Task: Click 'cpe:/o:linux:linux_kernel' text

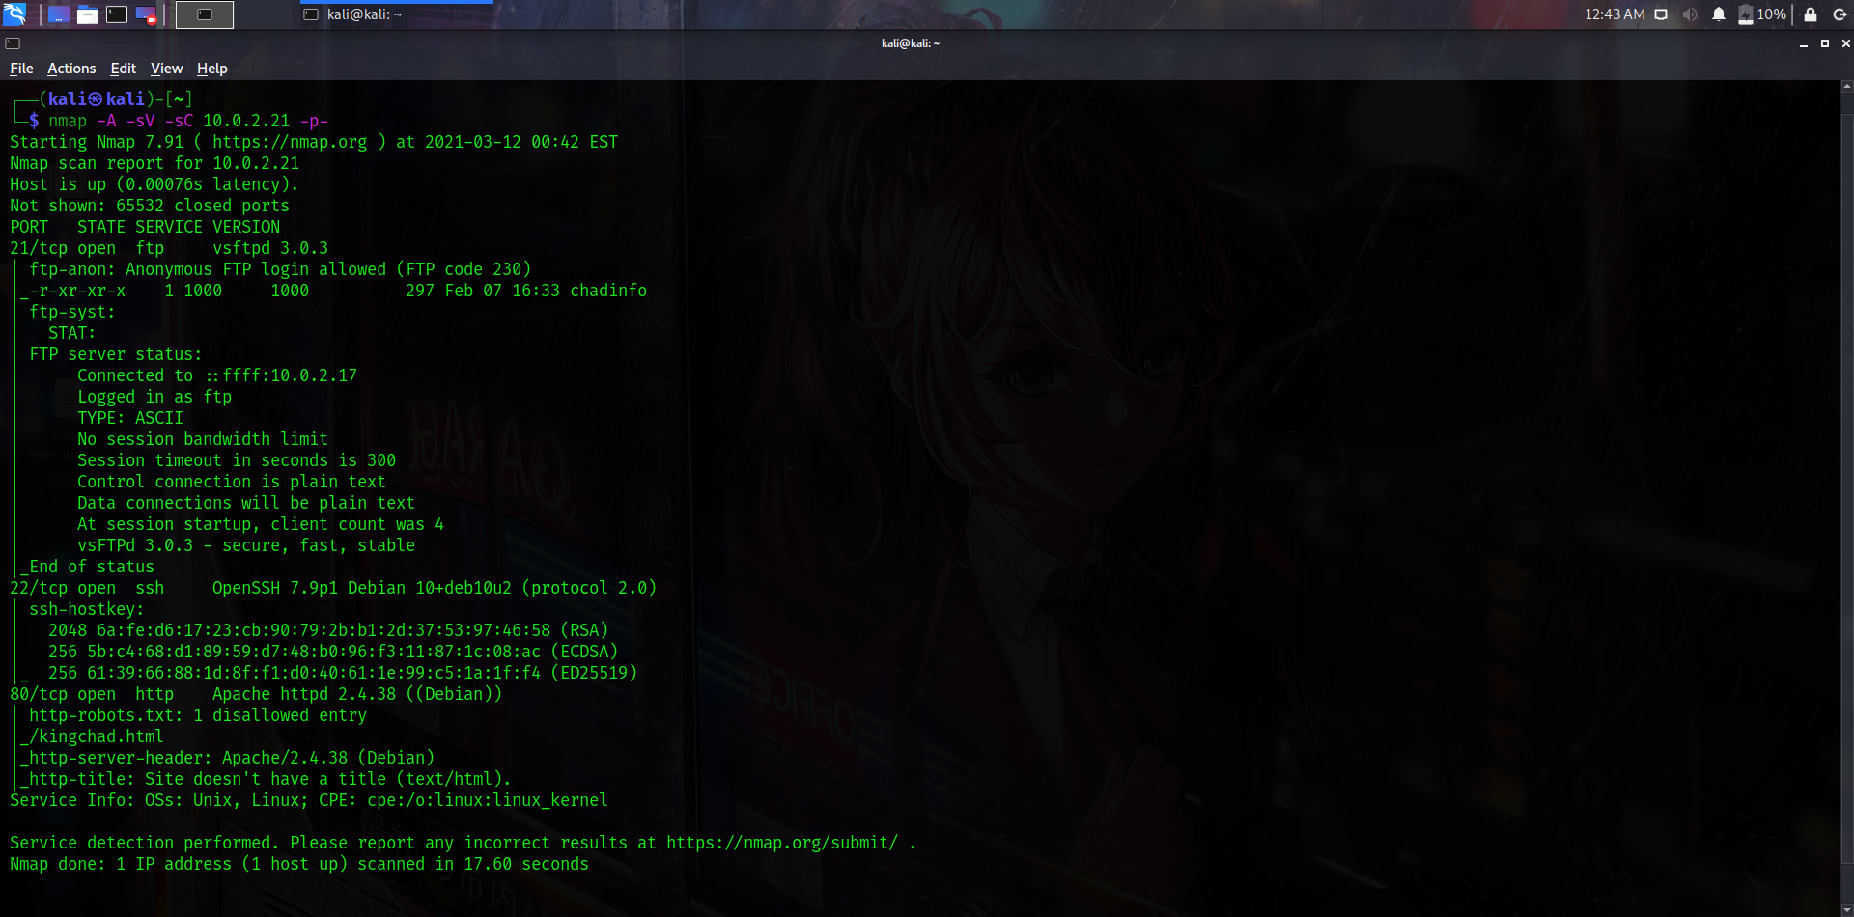Action: click(x=488, y=800)
